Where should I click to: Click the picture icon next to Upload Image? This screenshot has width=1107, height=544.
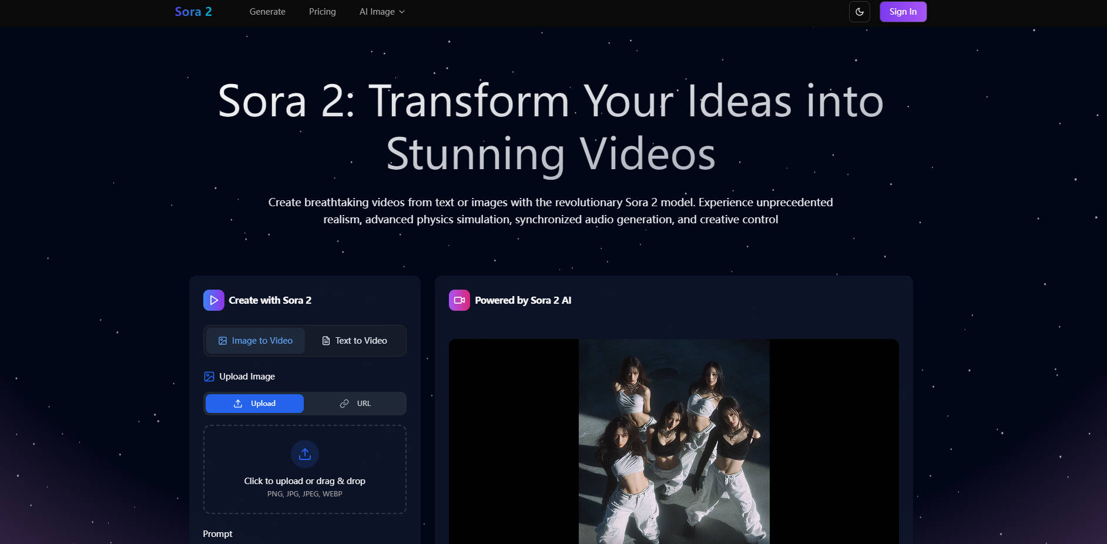click(209, 377)
